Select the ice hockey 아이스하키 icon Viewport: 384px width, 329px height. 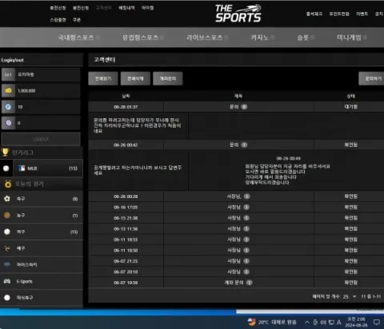click(x=7, y=264)
